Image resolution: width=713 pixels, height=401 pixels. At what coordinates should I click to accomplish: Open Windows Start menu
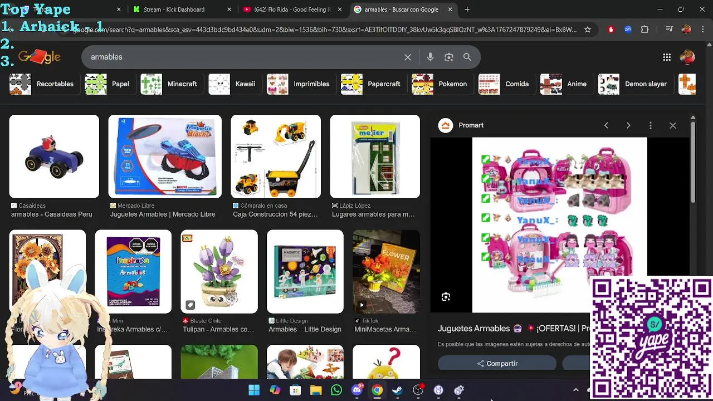point(254,390)
